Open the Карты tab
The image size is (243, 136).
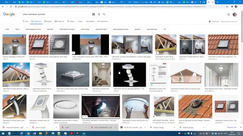pyautogui.click(x=71, y=21)
